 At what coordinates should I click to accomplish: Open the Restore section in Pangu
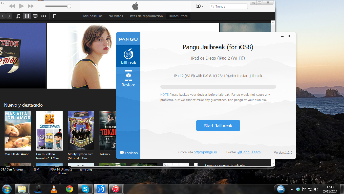click(128, 78)
